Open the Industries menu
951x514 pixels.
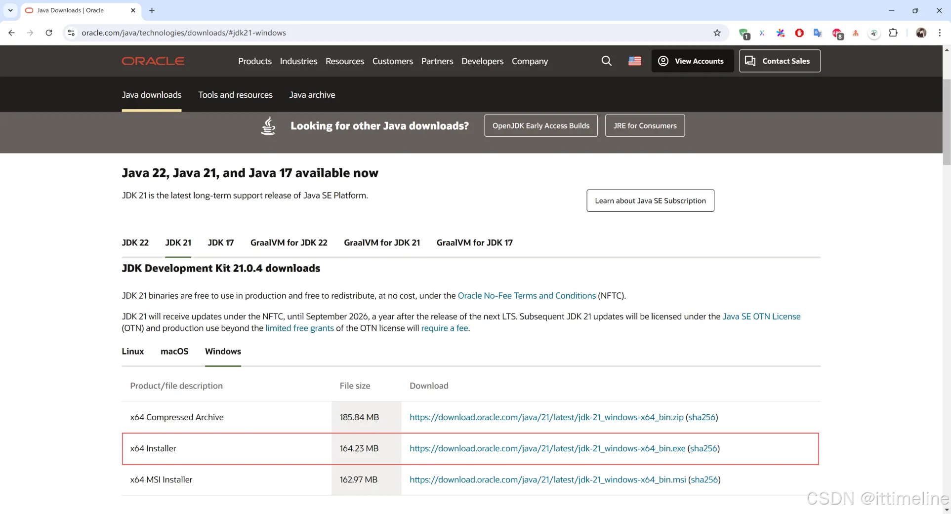point(298,61)
